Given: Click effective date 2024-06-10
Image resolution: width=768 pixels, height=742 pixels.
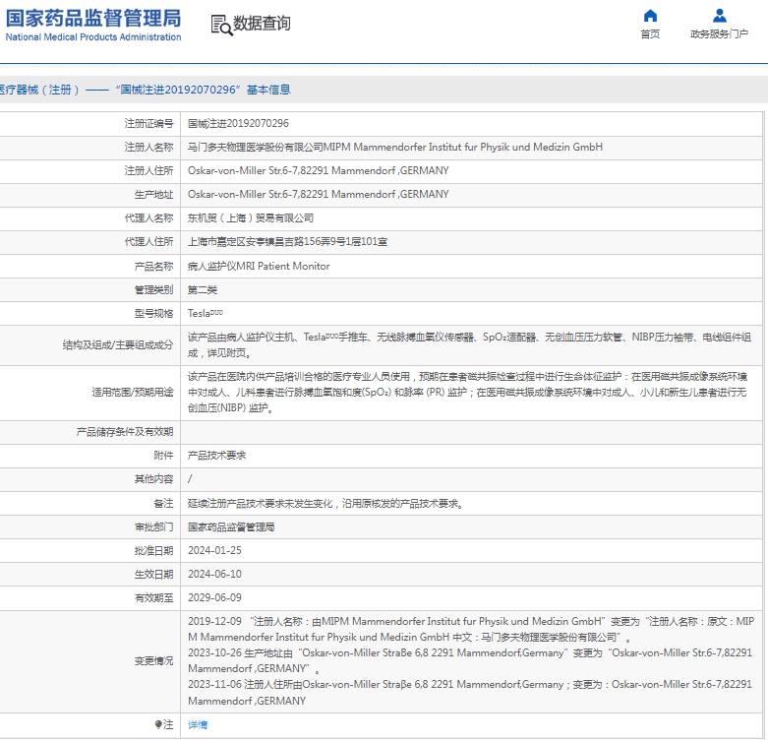Looking at the screenshot, I should tap(214, 574).
